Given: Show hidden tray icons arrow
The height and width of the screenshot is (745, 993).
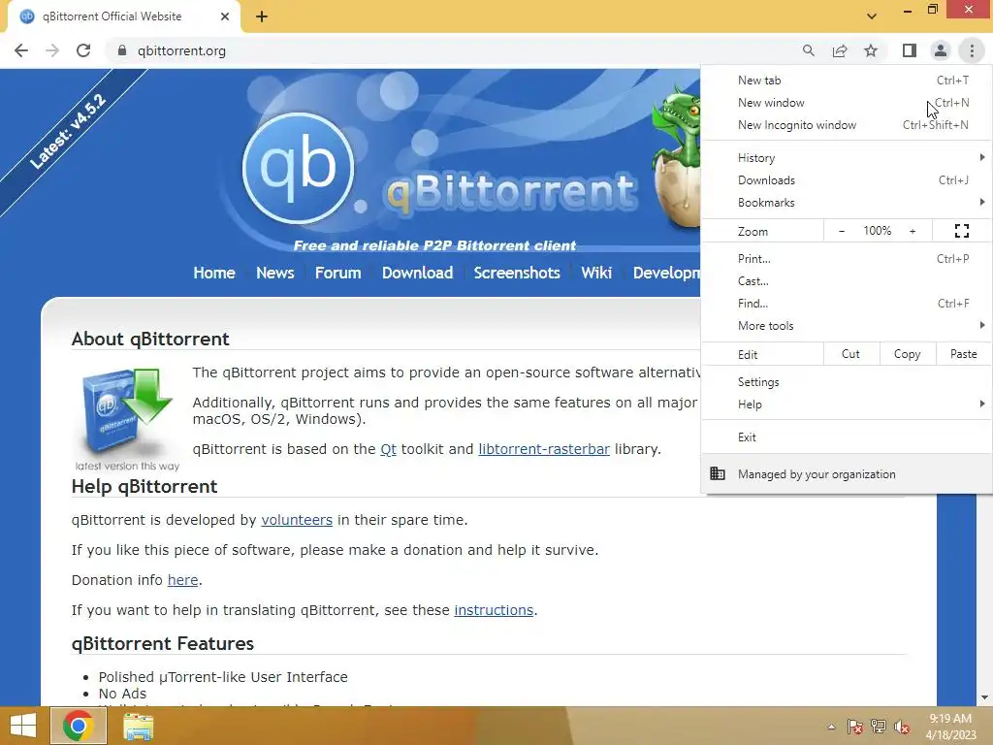Looking at the screenshot, I should click(831, 727).
